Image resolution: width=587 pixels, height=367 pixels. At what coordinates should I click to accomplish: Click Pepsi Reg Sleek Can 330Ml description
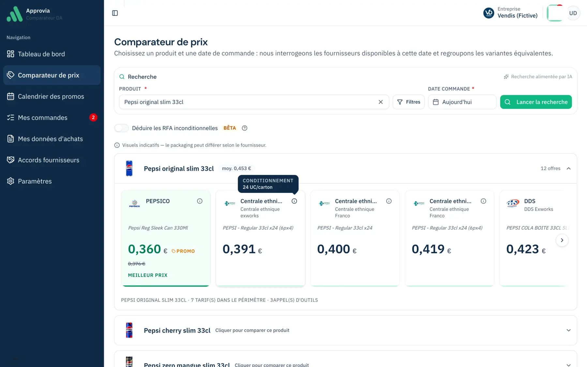[158, 228]
